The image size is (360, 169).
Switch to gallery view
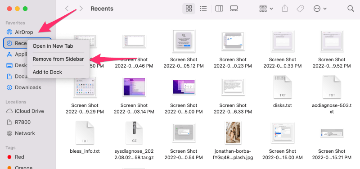point(234,9)
